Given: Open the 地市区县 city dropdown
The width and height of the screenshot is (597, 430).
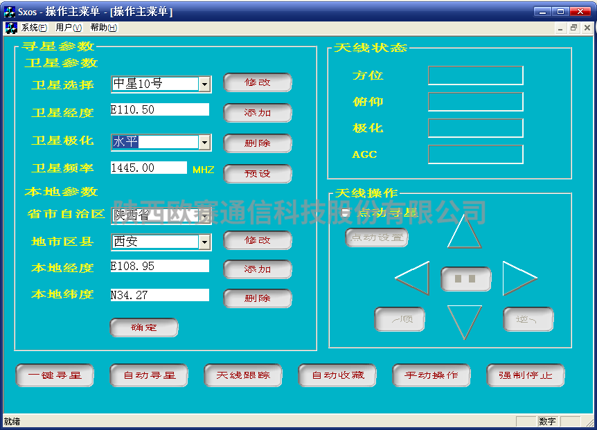Looking at the screenshot, I should [x=204, y=242].
